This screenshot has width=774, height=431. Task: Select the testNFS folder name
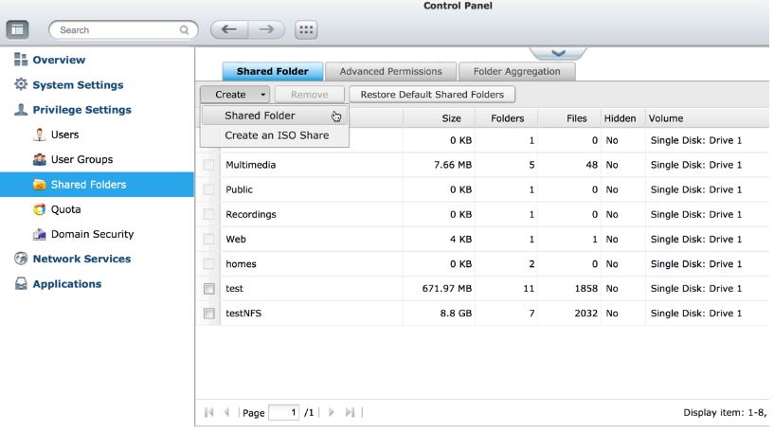[243, 313]
